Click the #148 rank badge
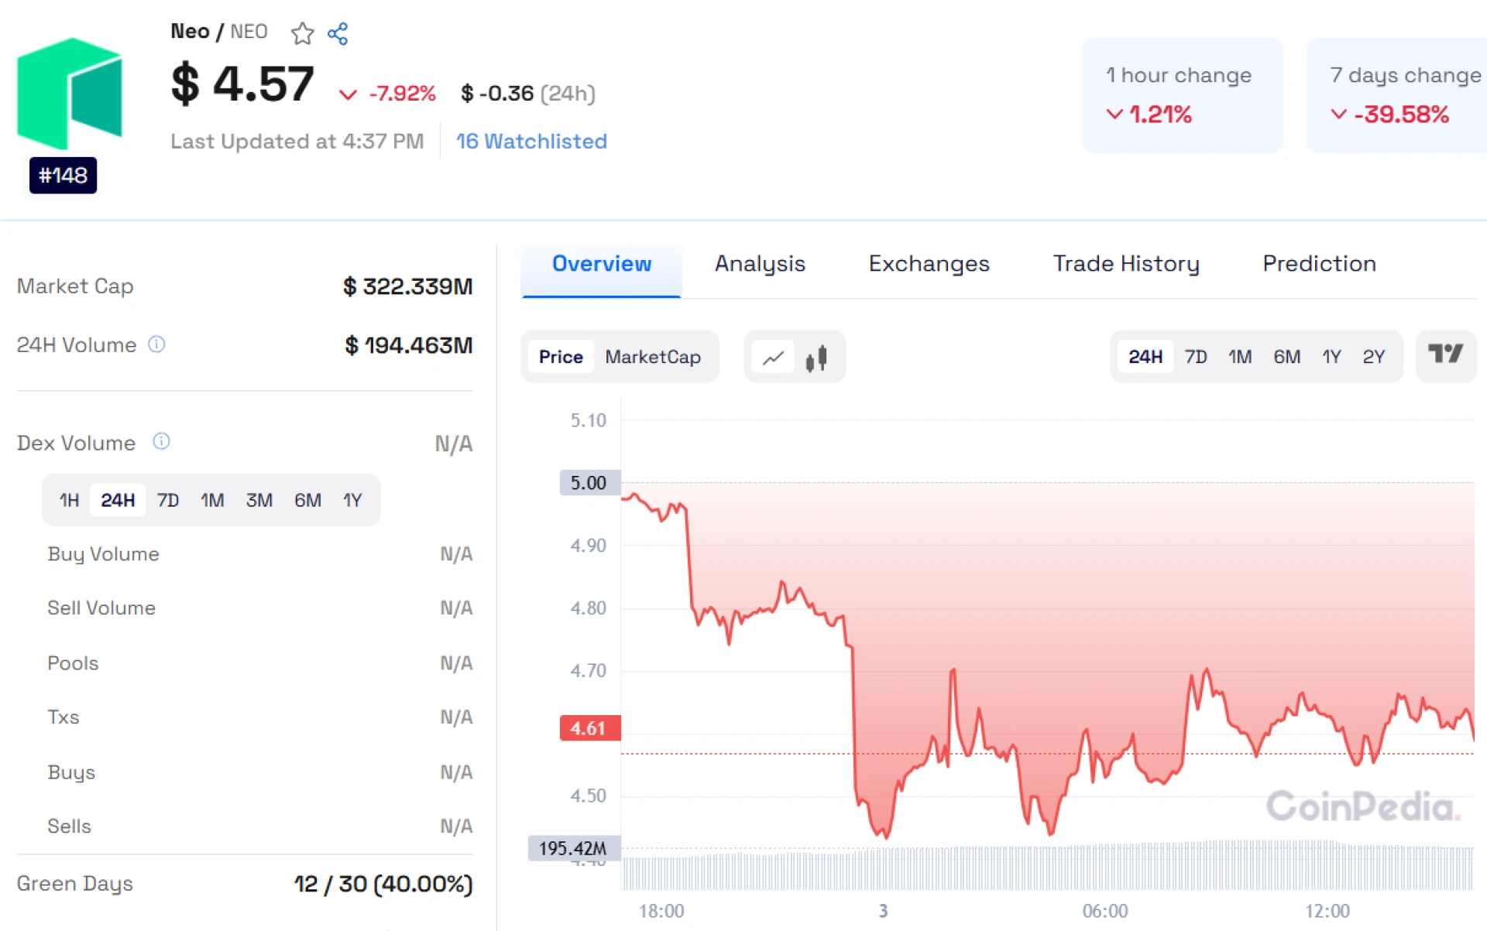The width and height of the screenshot is (1487, 931). tap(64, 176)
